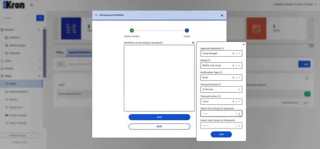Click the Kron logo
The width and height of the screenshot is (320, 149).
(14, 5)
